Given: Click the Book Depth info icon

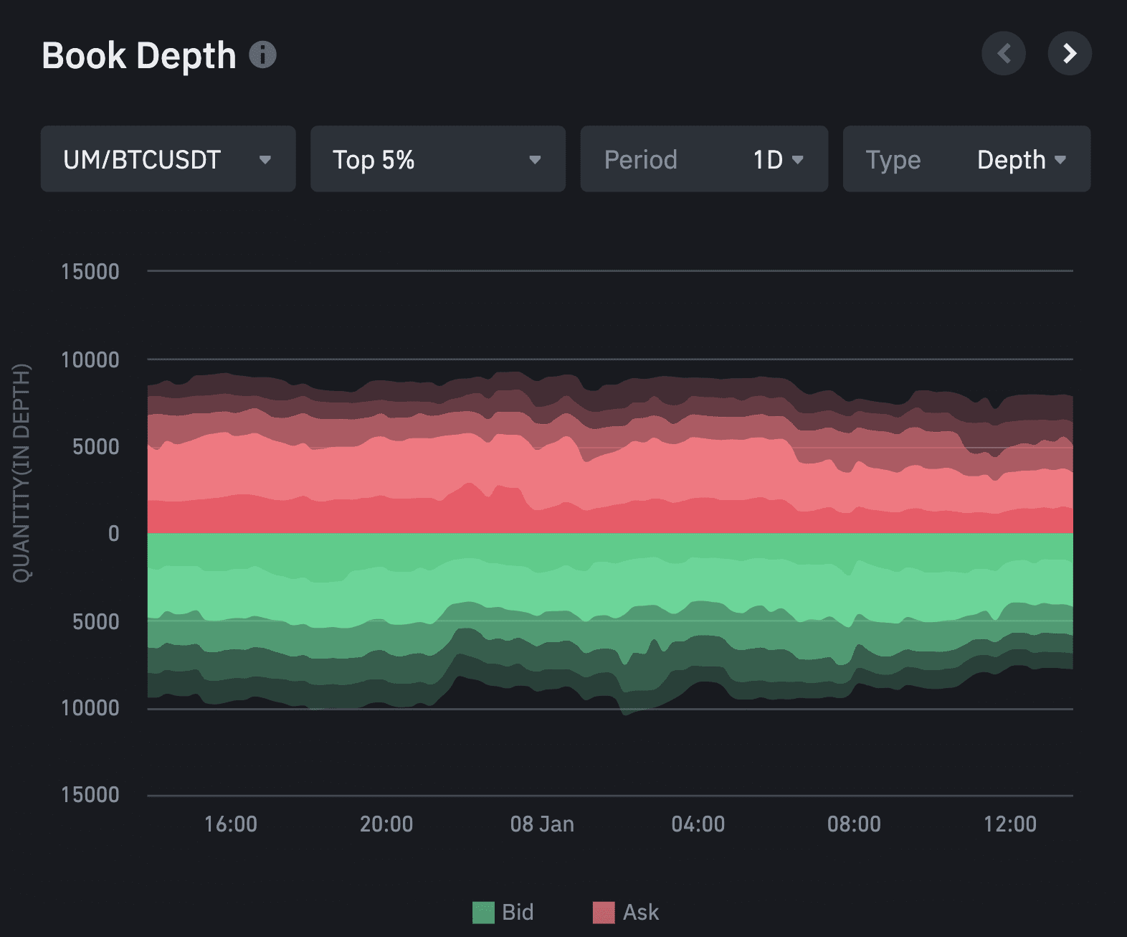Looking at the screenshot, I should (x=262, y=55).
